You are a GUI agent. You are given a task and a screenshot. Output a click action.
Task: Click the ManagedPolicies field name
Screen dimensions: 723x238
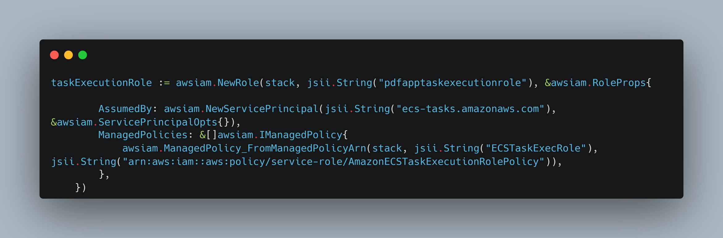point(143,135)
